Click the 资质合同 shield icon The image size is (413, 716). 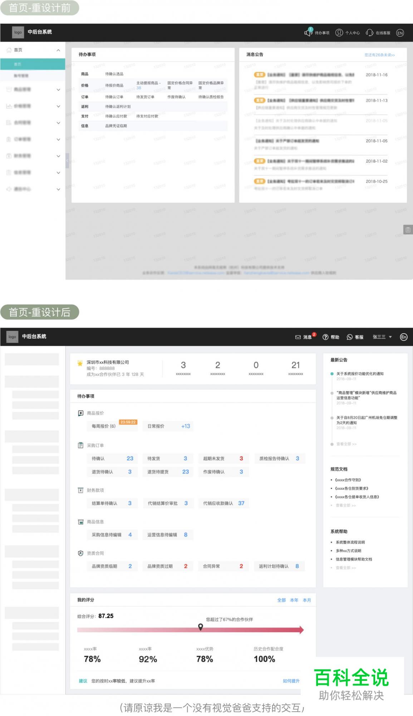80,553
